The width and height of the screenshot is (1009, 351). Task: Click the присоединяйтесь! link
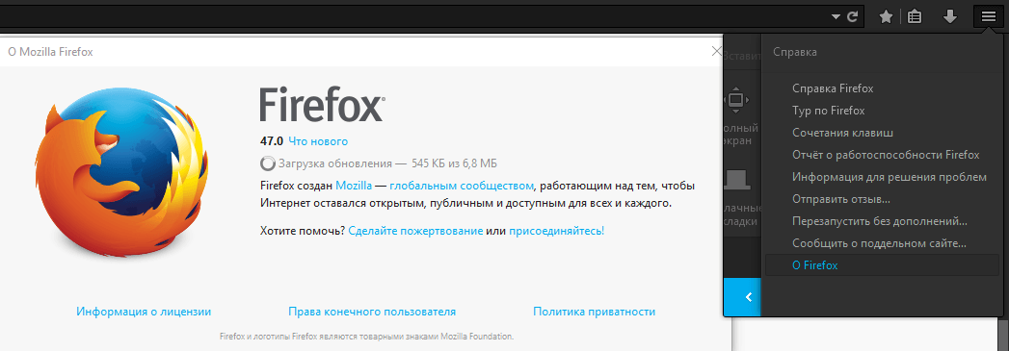pos(557,231)
